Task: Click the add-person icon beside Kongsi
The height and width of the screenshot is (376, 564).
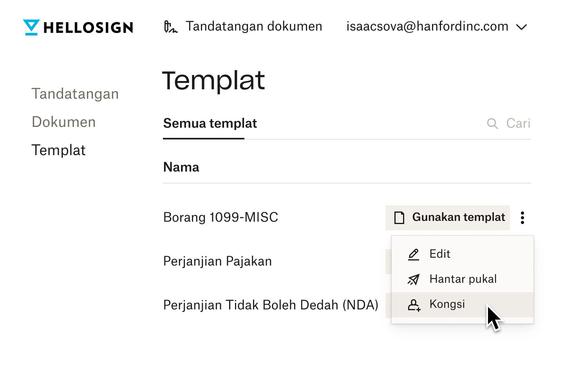Action: coord(414,305)
